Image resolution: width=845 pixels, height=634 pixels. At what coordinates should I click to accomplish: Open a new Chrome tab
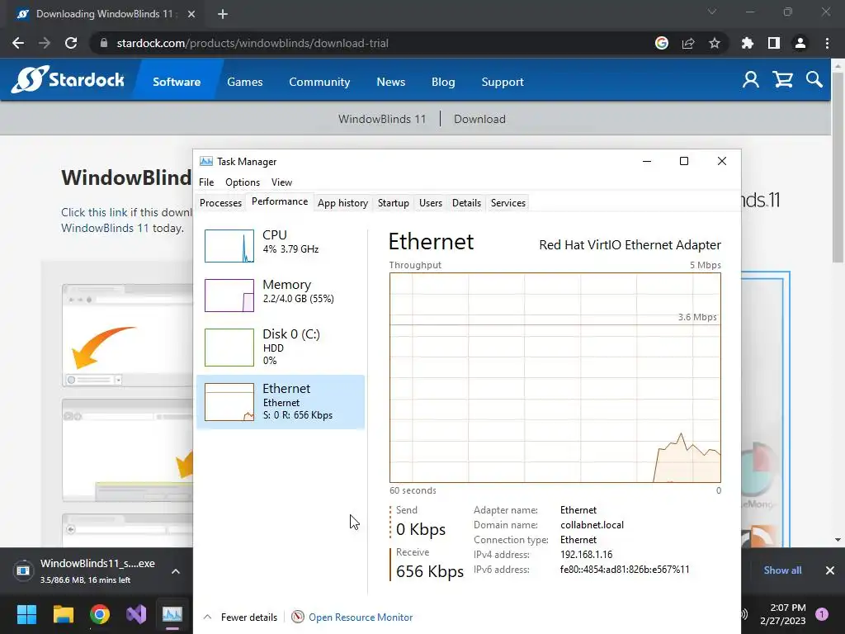223,14
